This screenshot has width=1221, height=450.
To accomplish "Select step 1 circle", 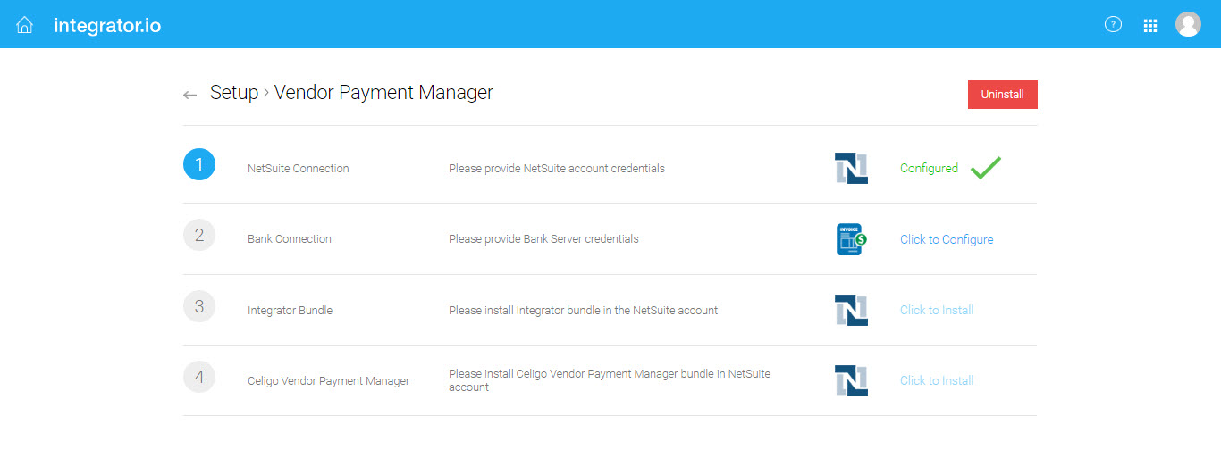I will 199,164.
